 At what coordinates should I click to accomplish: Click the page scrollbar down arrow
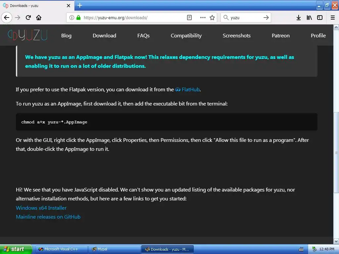tap(336, 241)
